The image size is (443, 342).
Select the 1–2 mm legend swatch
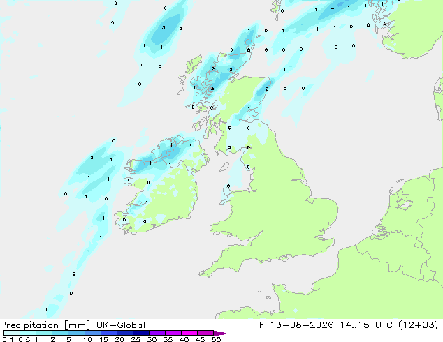pos(44,333)
